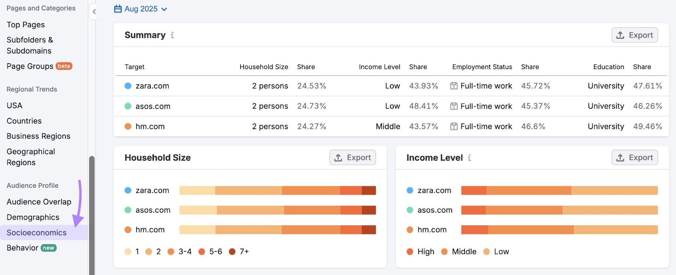This screenshot has height=275, width=676.
Task: Toggle the High income legend item
Action: [x=420, y=252]
